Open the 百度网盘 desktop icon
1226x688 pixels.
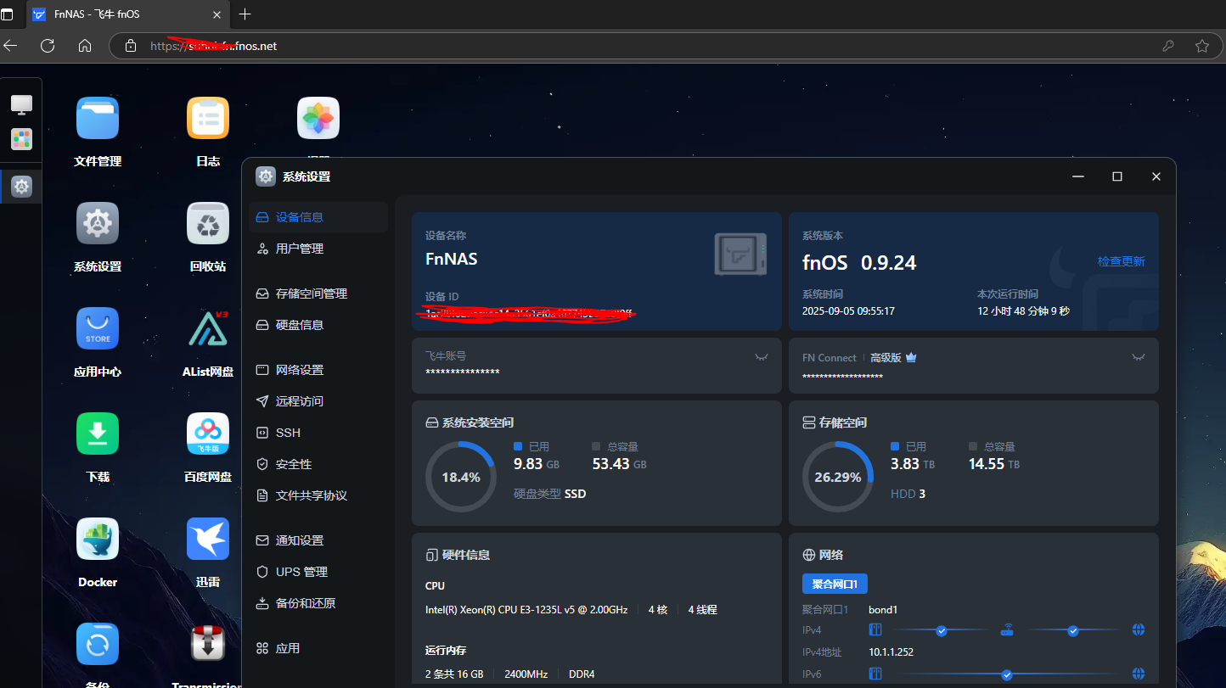coord(208,433)
